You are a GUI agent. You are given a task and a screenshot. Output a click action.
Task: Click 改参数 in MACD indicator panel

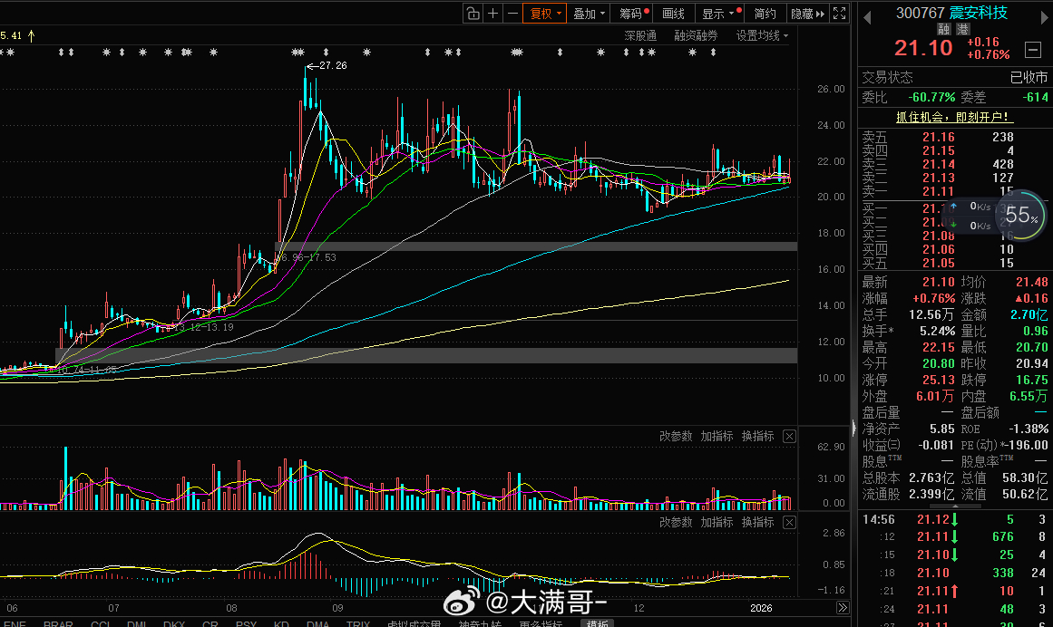[x=676, y=522]
